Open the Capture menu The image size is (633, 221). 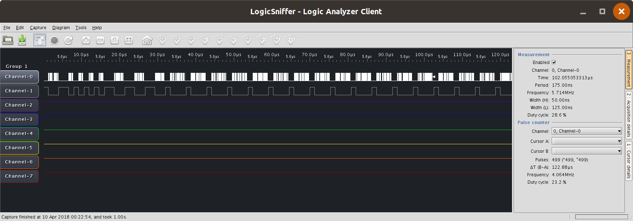point(38,28)
